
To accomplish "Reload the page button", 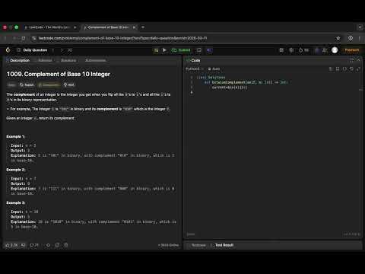I will (x=24, y=38).
